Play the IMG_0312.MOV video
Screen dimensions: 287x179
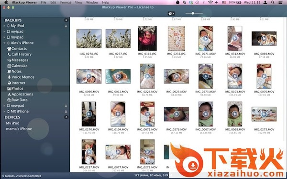pyautogui.click(x=235, y=38)
